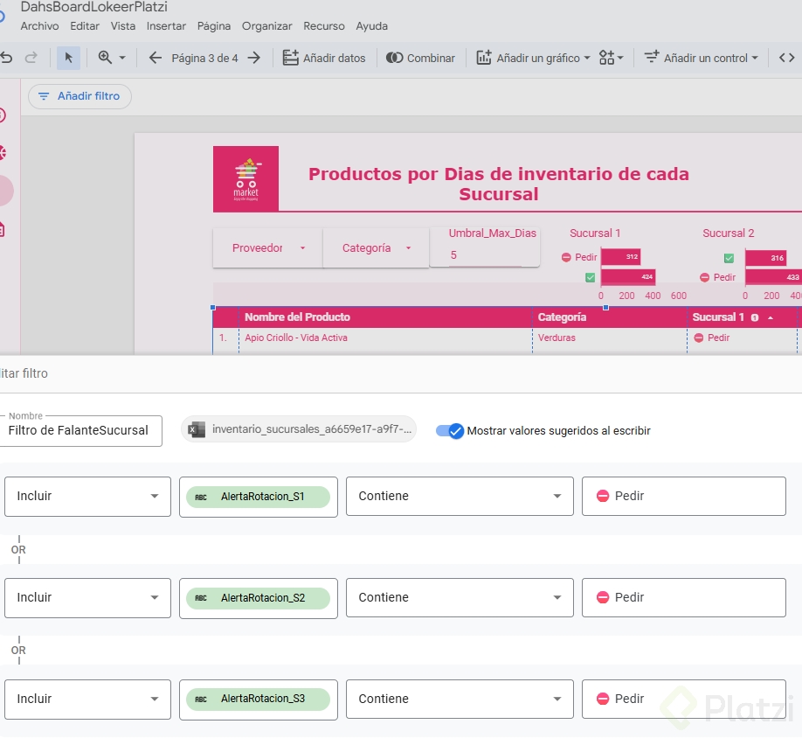
Task: Open the Incluir dropdown for AlertaRotacion_S3
Action: 87,700
